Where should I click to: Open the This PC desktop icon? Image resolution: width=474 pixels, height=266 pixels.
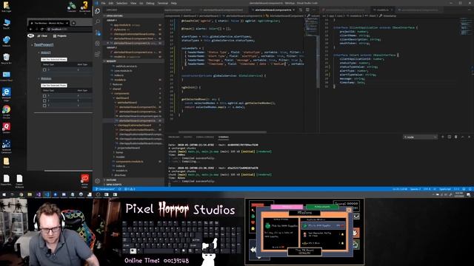click(7, 24)
